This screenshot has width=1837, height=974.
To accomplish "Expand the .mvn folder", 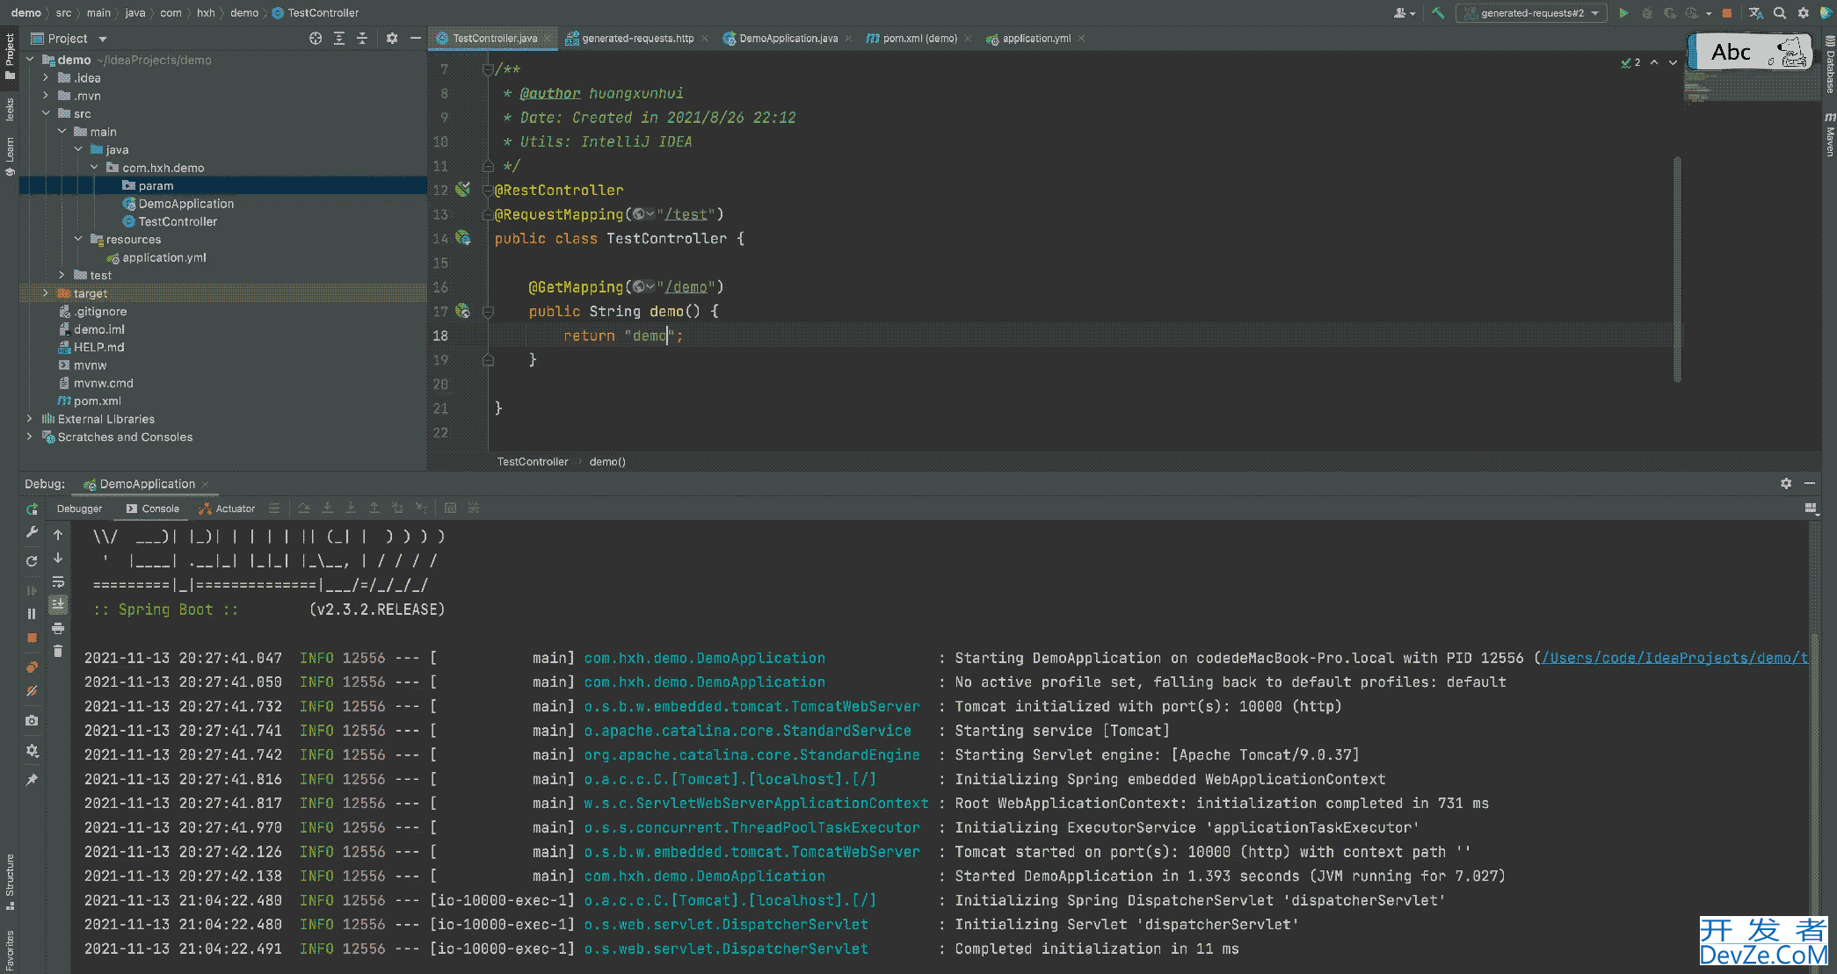I will coord(46,96).
